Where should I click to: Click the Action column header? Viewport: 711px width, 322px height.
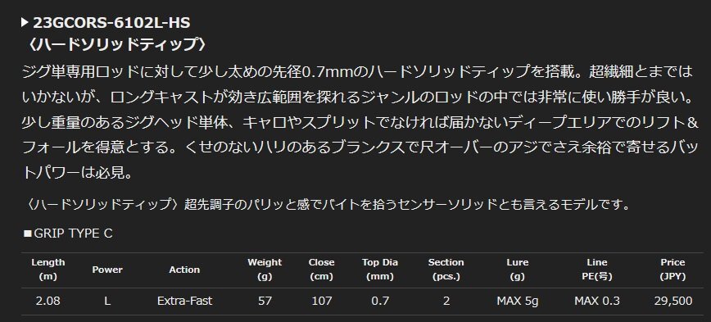(x=184, y=270)
